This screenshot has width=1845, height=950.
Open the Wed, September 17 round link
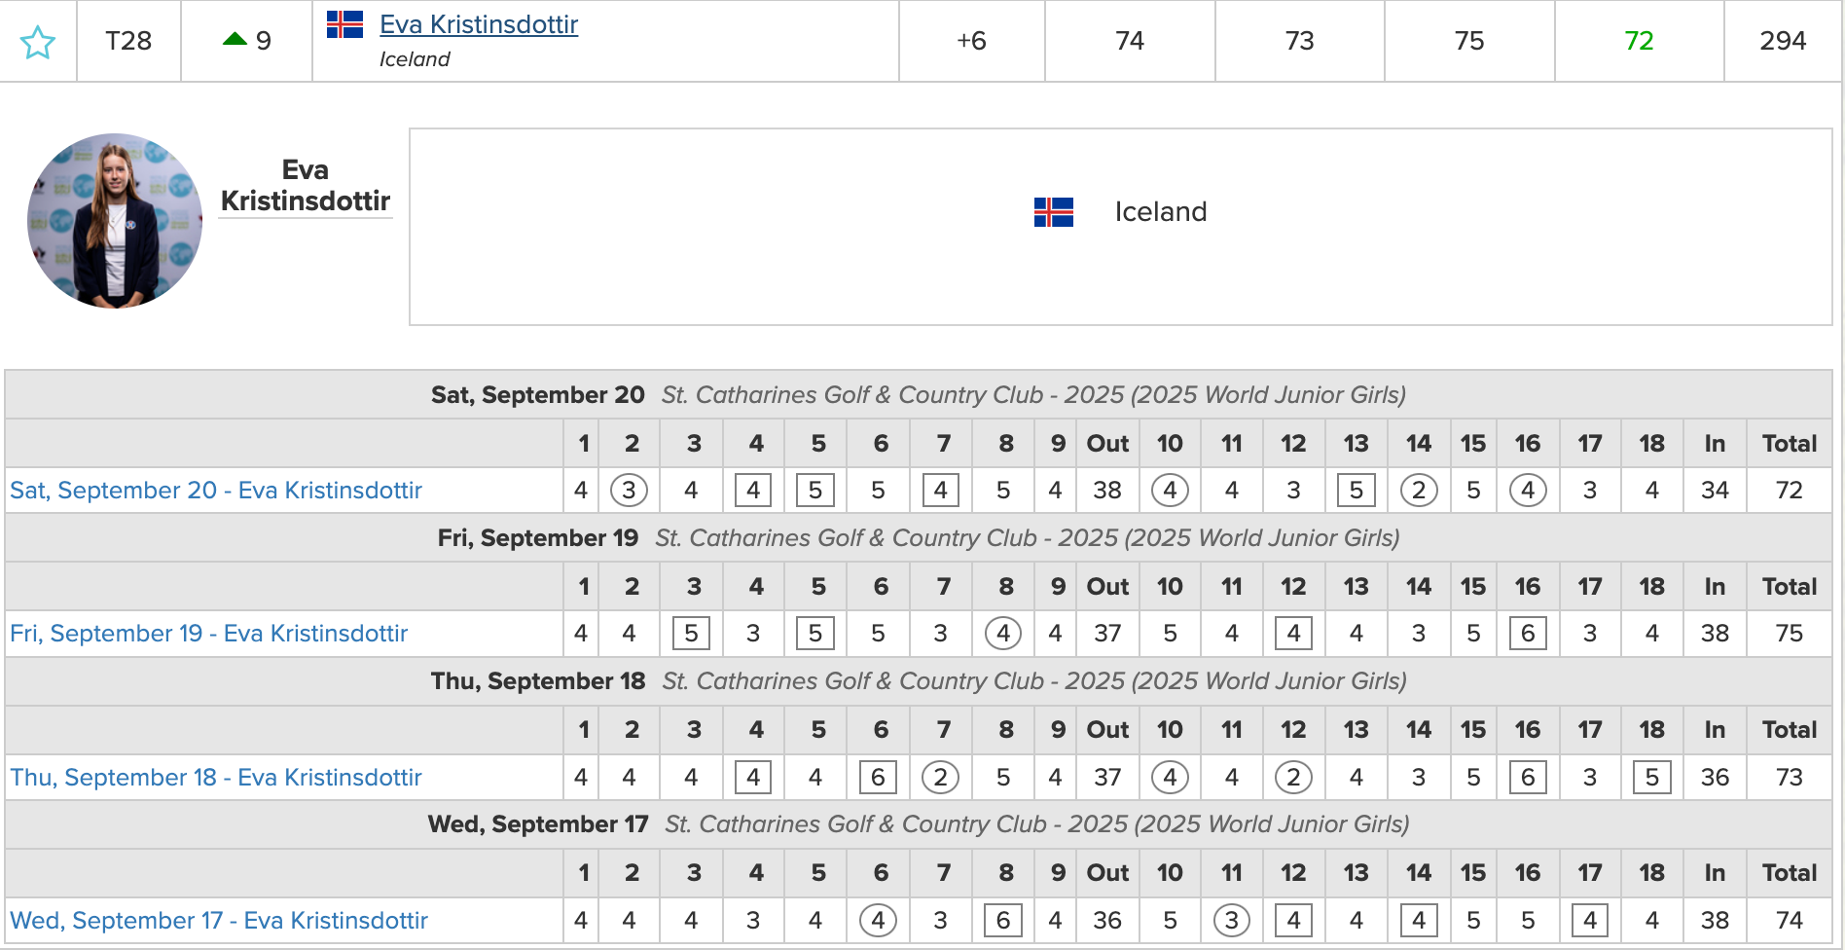219,921
